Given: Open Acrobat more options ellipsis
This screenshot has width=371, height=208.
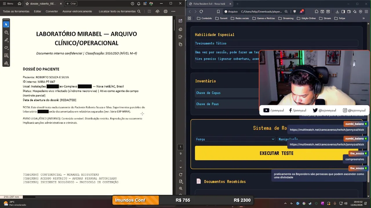Looking at the screenshot, I should point(173,11).
